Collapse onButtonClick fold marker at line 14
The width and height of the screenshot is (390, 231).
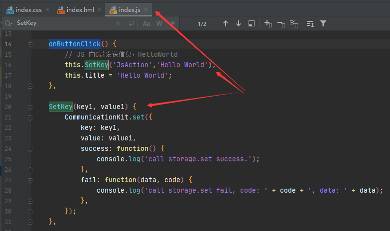click(x=30, y=44)
